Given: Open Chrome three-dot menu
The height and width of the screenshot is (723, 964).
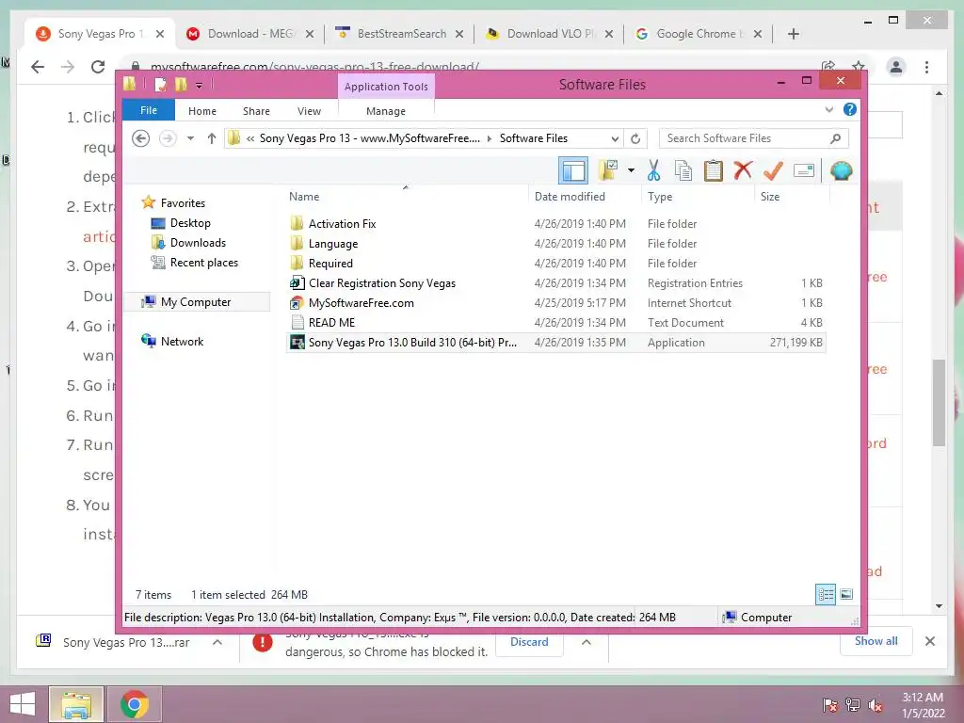Looking at the screenshot, I should tap(926, 67).
